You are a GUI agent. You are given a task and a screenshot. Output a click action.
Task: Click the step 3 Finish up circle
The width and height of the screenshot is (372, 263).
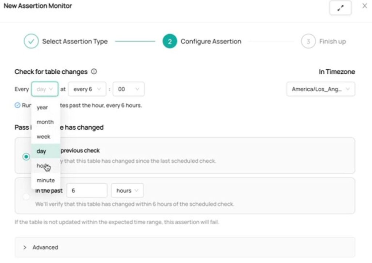pyautogui.click(x=308, y=41)
